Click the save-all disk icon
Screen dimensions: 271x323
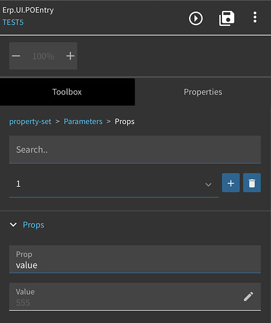click(226, 18)
